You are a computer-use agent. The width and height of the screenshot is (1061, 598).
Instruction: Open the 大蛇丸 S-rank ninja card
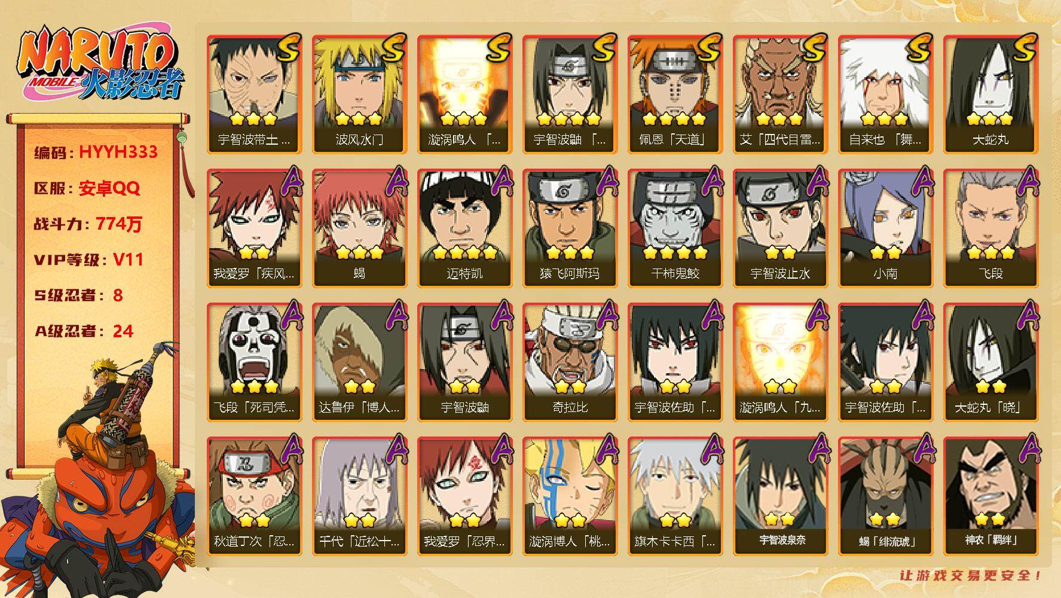point(990,94)
